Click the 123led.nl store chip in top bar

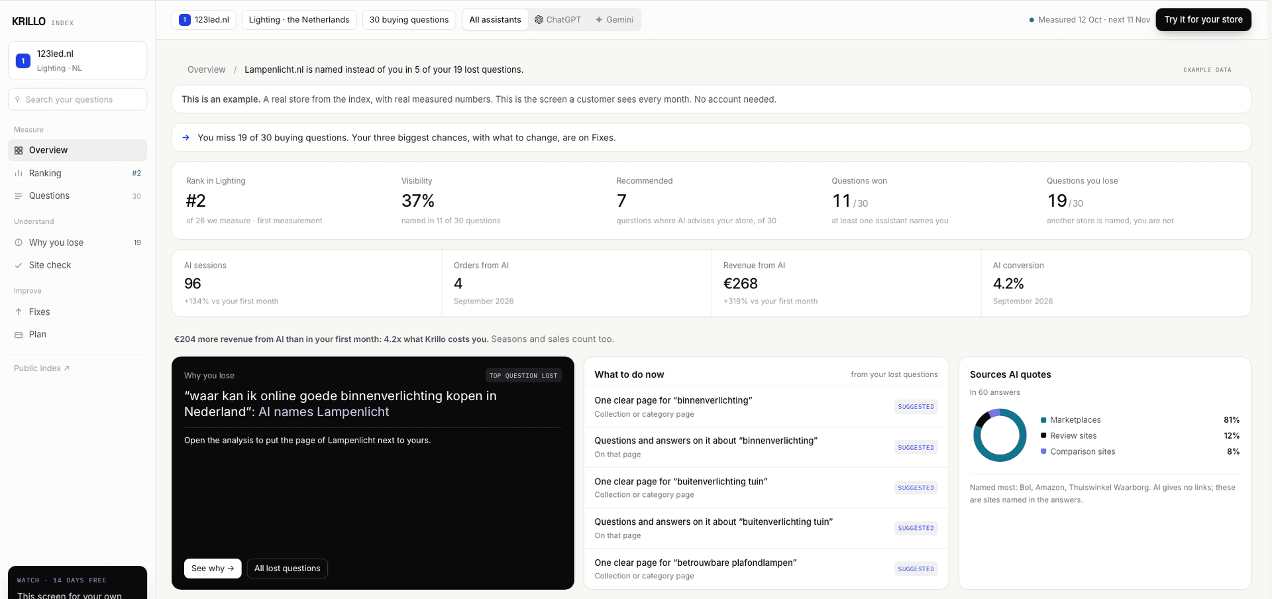204,20
